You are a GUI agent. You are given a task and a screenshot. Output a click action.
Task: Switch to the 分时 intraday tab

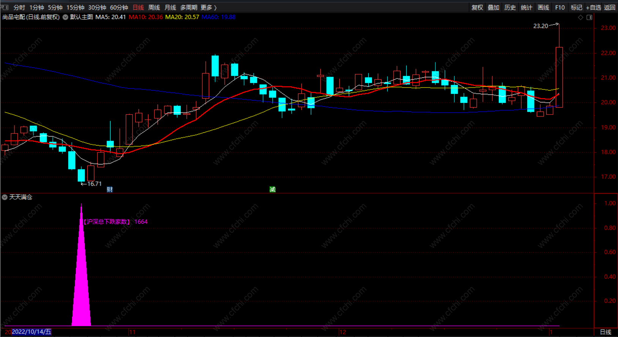[x=19, y=8]
